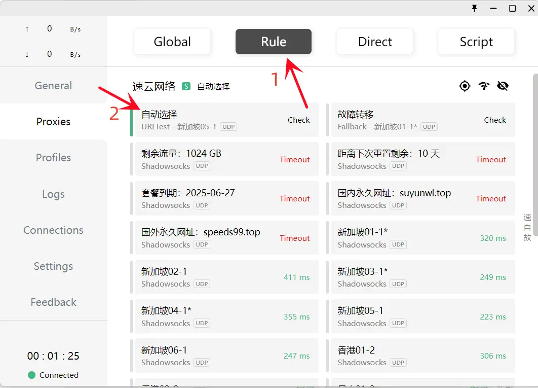This screenshot has width=538, height=388.
Task: Retest Timeout on 套餐到期 card
Action: coord(294,199)
